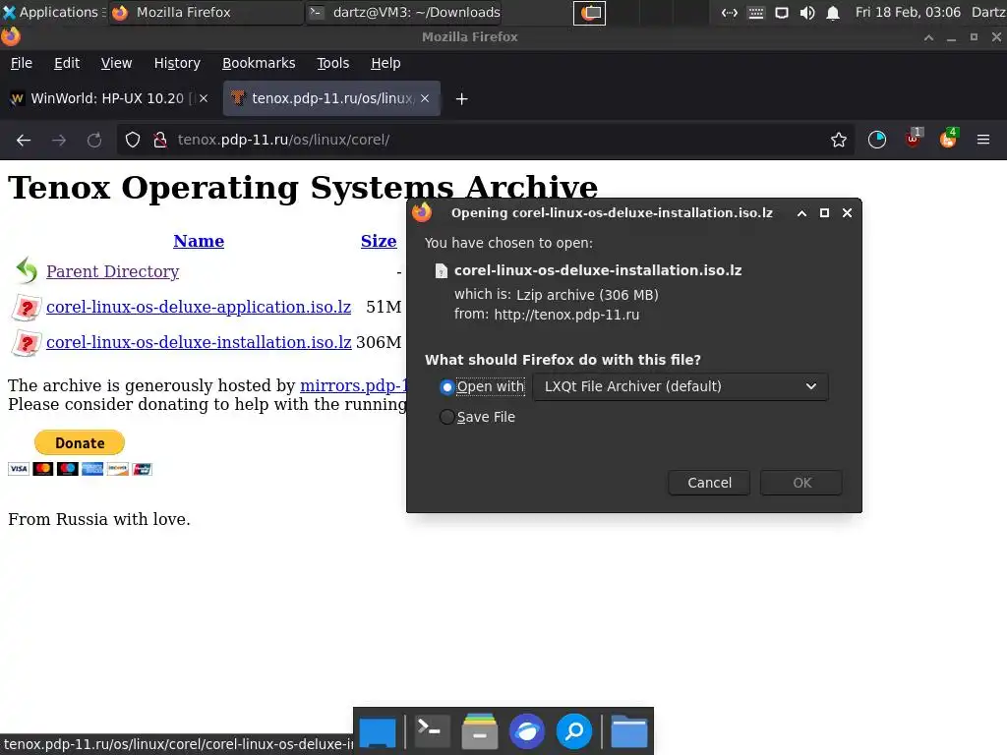Click OK in the download dialog
This screenshot has width=1007, height=755.
pyautogui.click(x=801, y=483)
